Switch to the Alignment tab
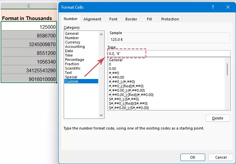 coord(92,19)
